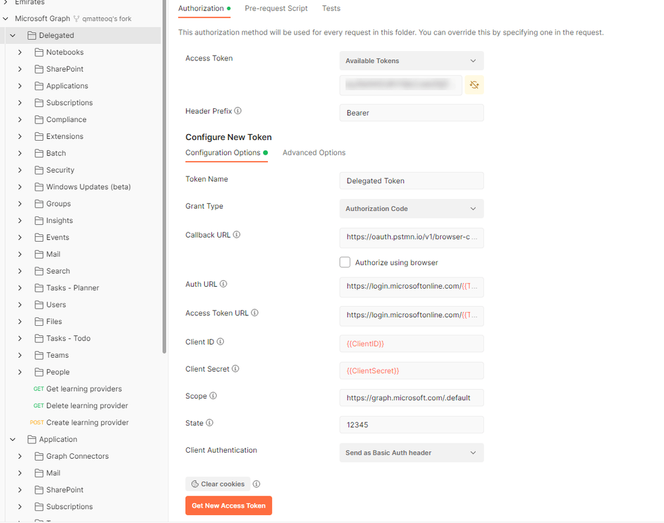
Task: Click the sidebar vertical scrollbar
Action: point(164,177)
